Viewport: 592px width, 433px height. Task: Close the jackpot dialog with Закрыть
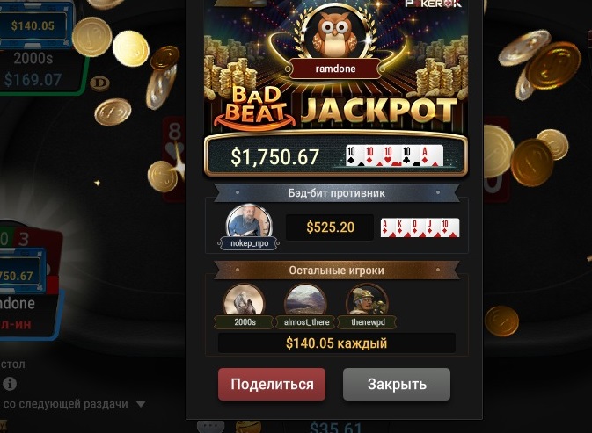[x=397, y=384]
